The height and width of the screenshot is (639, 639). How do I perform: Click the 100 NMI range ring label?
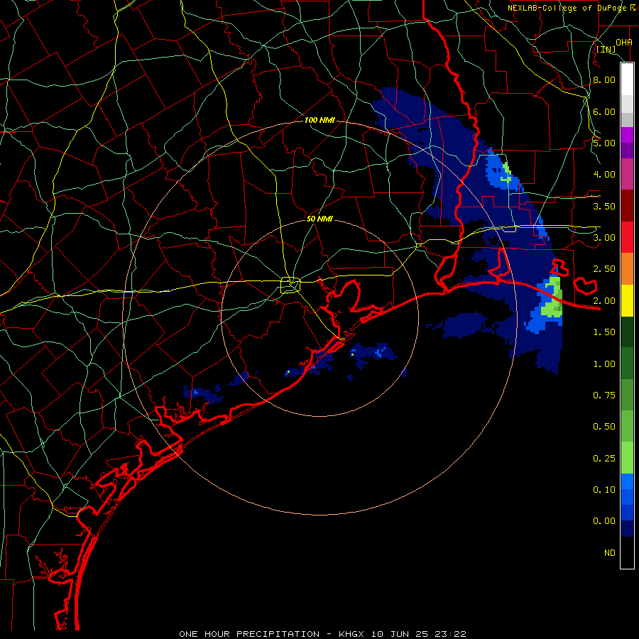coord(320,120)
